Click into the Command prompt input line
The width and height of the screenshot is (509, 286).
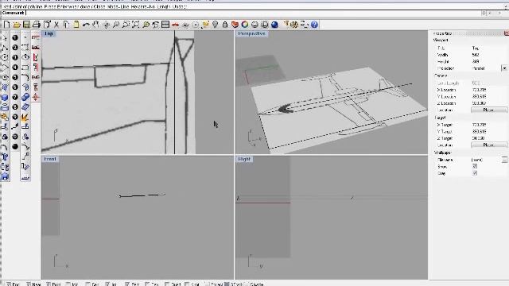[253, 13]
